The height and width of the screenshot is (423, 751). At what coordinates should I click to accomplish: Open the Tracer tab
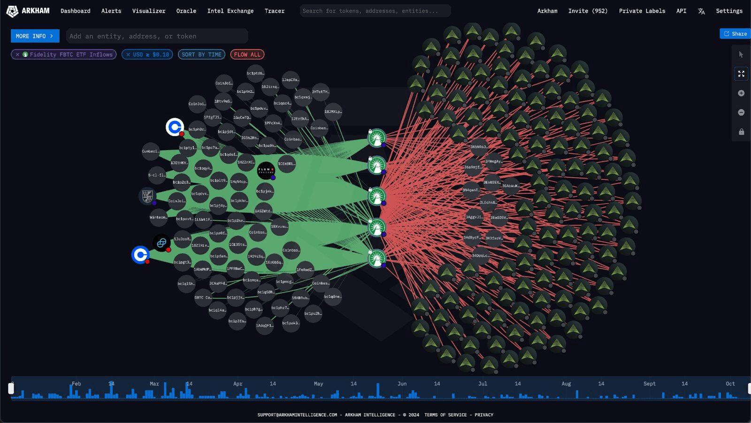pos(275,11)
